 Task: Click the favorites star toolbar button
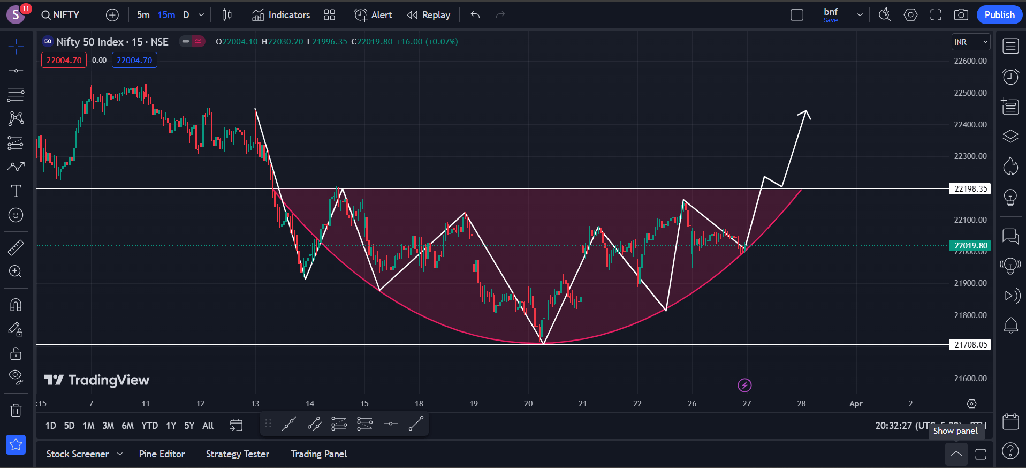pyautogui.click(x=16, y=444)
